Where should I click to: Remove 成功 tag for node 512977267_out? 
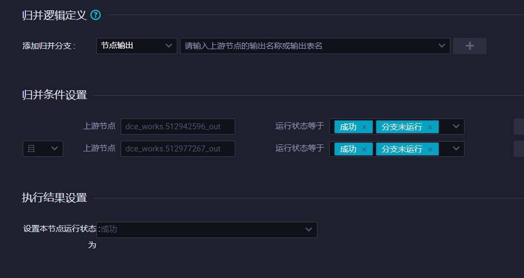coord(364,149)
